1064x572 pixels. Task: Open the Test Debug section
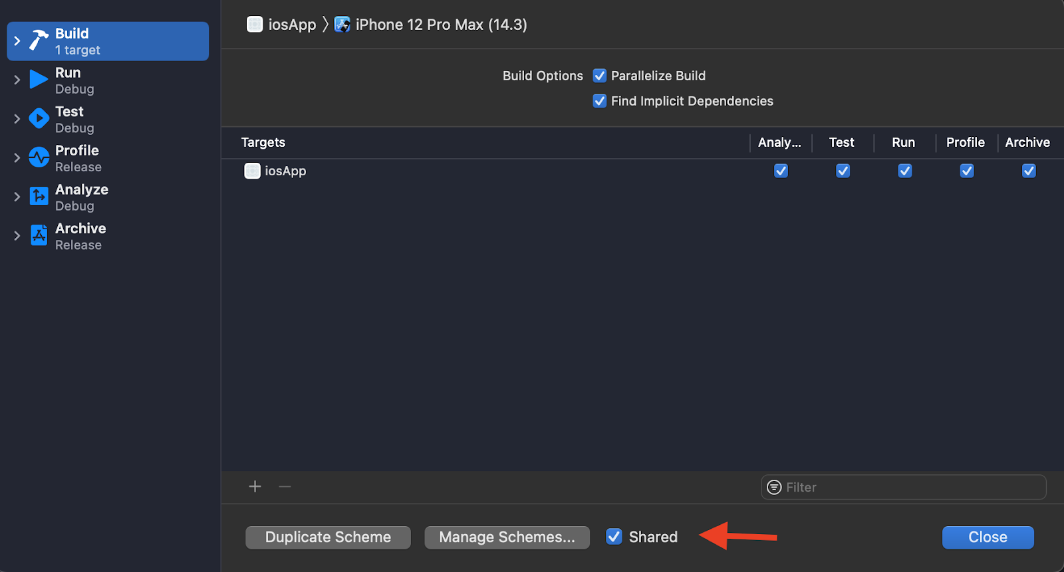pos(69,118)
